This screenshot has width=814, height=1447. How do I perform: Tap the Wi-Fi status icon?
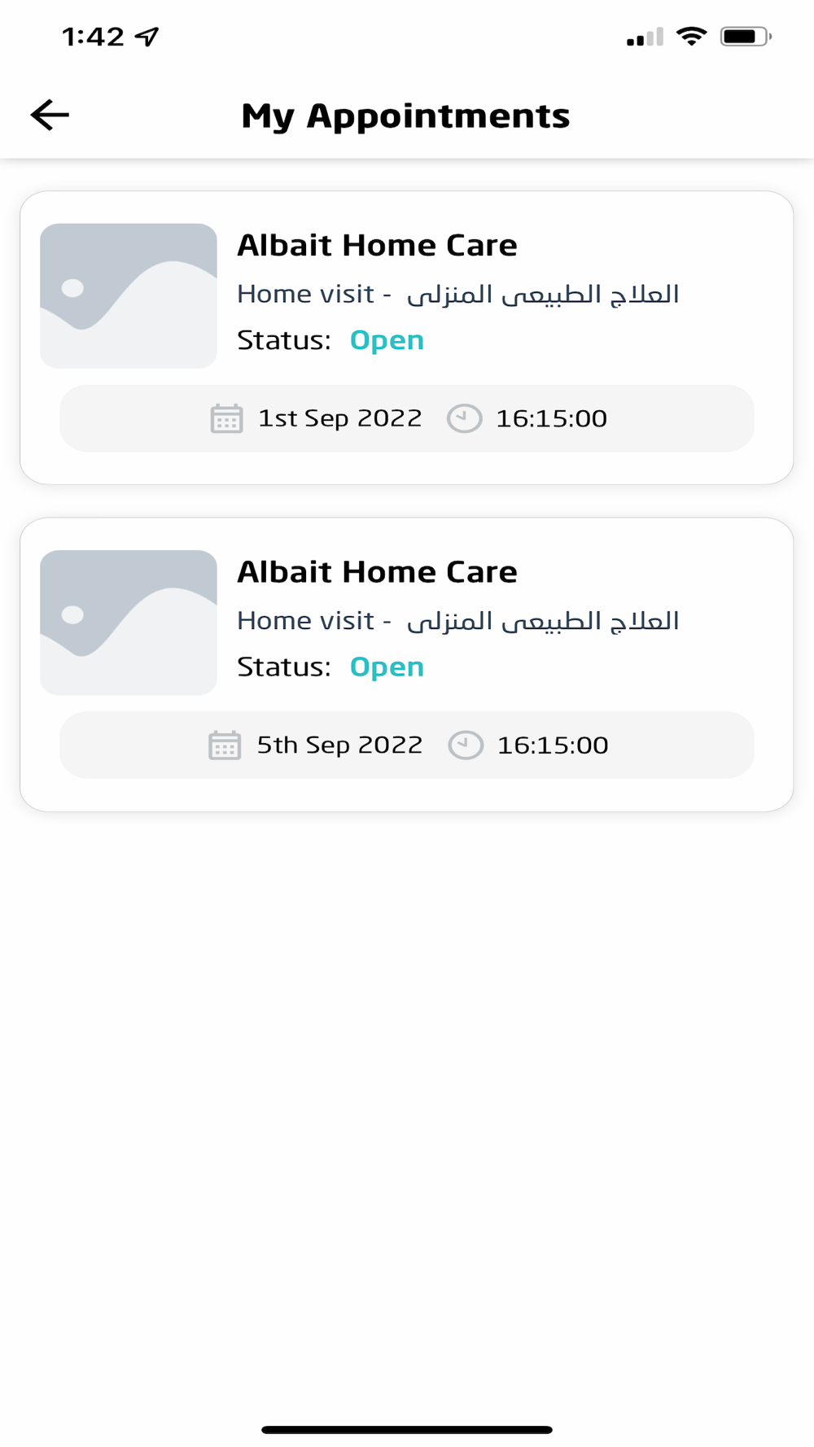[691, 37]
